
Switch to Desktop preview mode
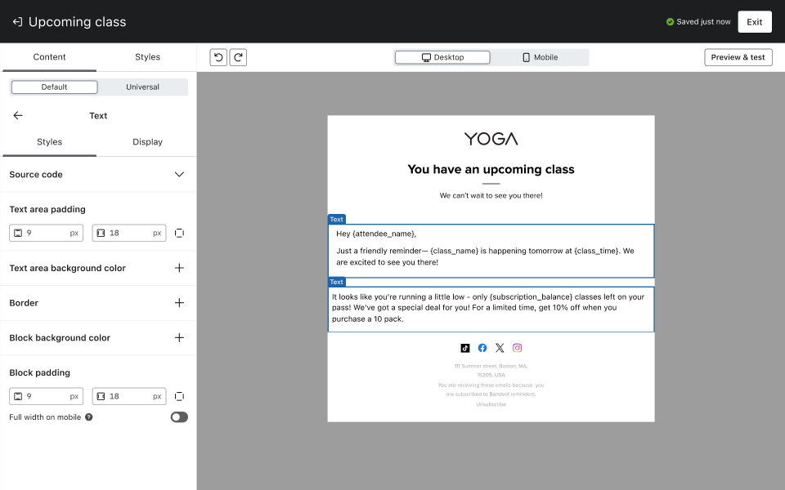(442, 57)
